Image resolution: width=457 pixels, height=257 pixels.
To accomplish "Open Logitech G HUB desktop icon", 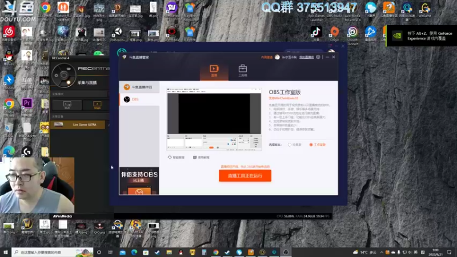I will [27, 152].
